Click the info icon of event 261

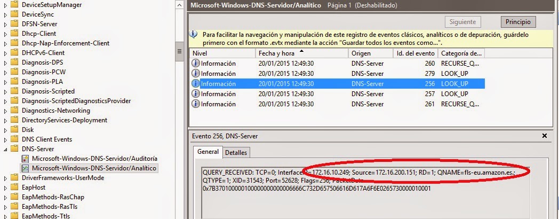pos(196,104)
